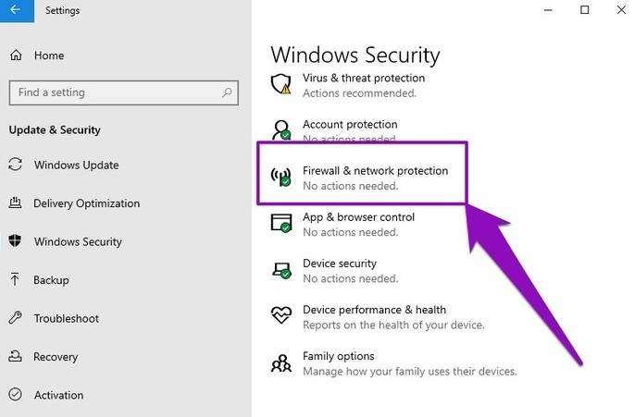Click the Find a setting search box
634x417 pixels.
tap(111, 92)
